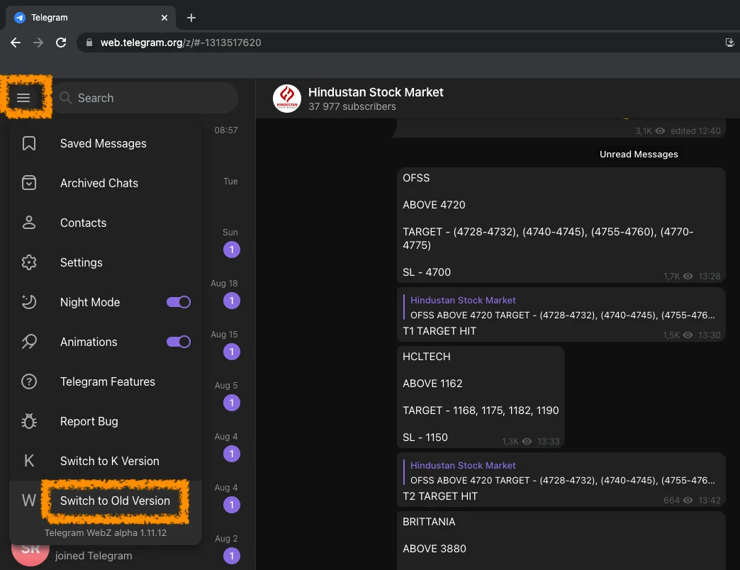Click the unread badge under Aug 18
Screen dimensions: 740x570
[232, 301]
